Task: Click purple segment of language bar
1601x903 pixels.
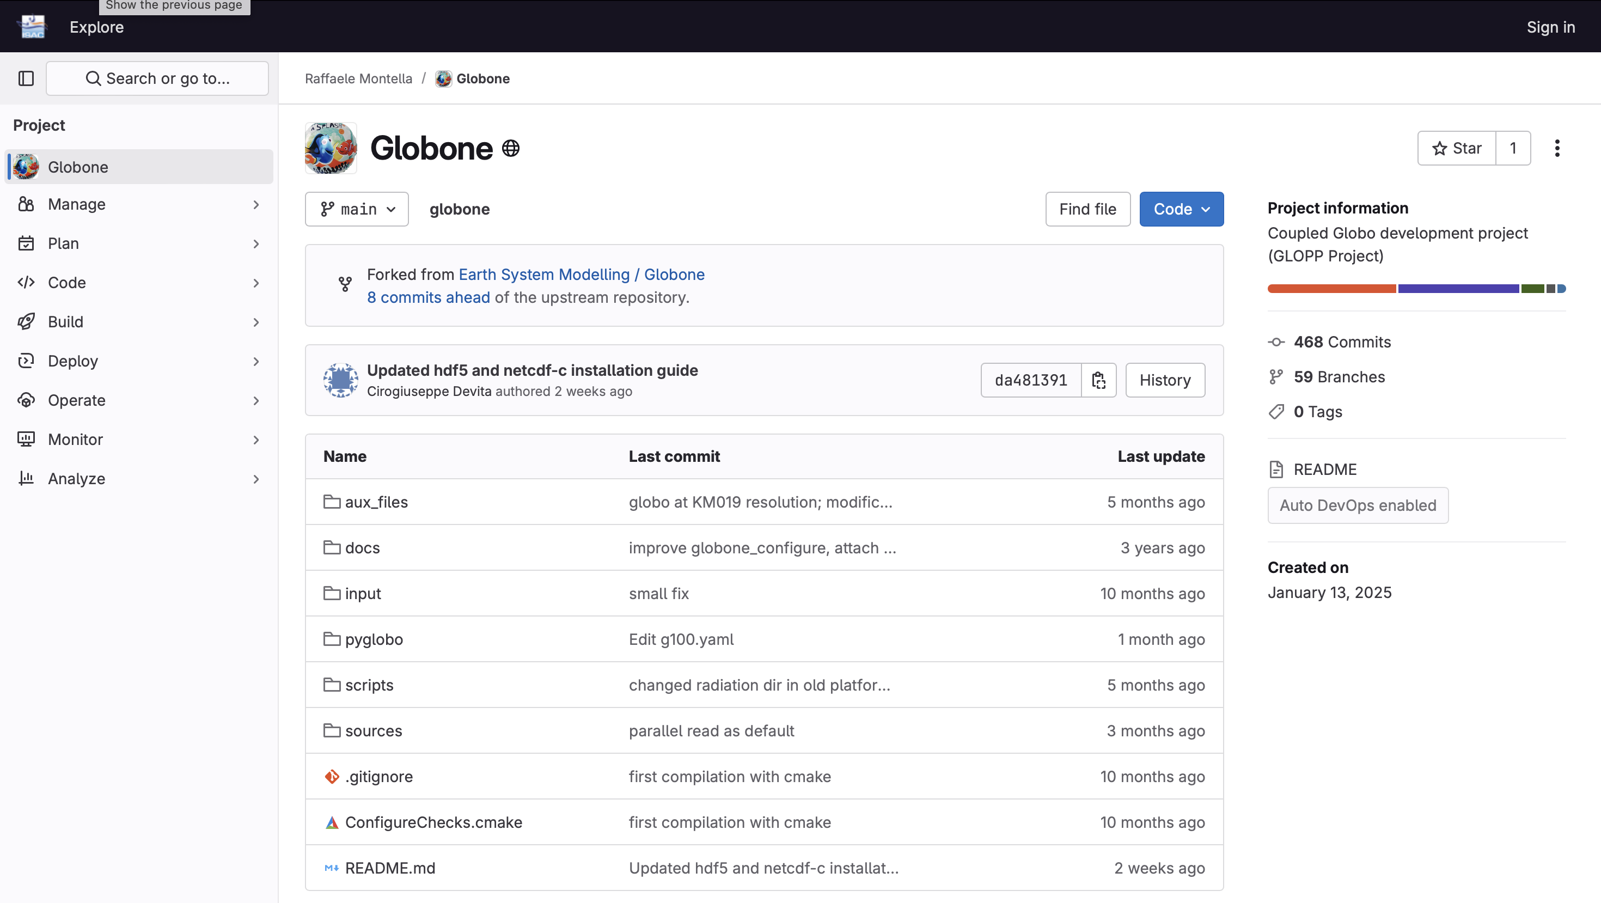Action: point(1459,288)
